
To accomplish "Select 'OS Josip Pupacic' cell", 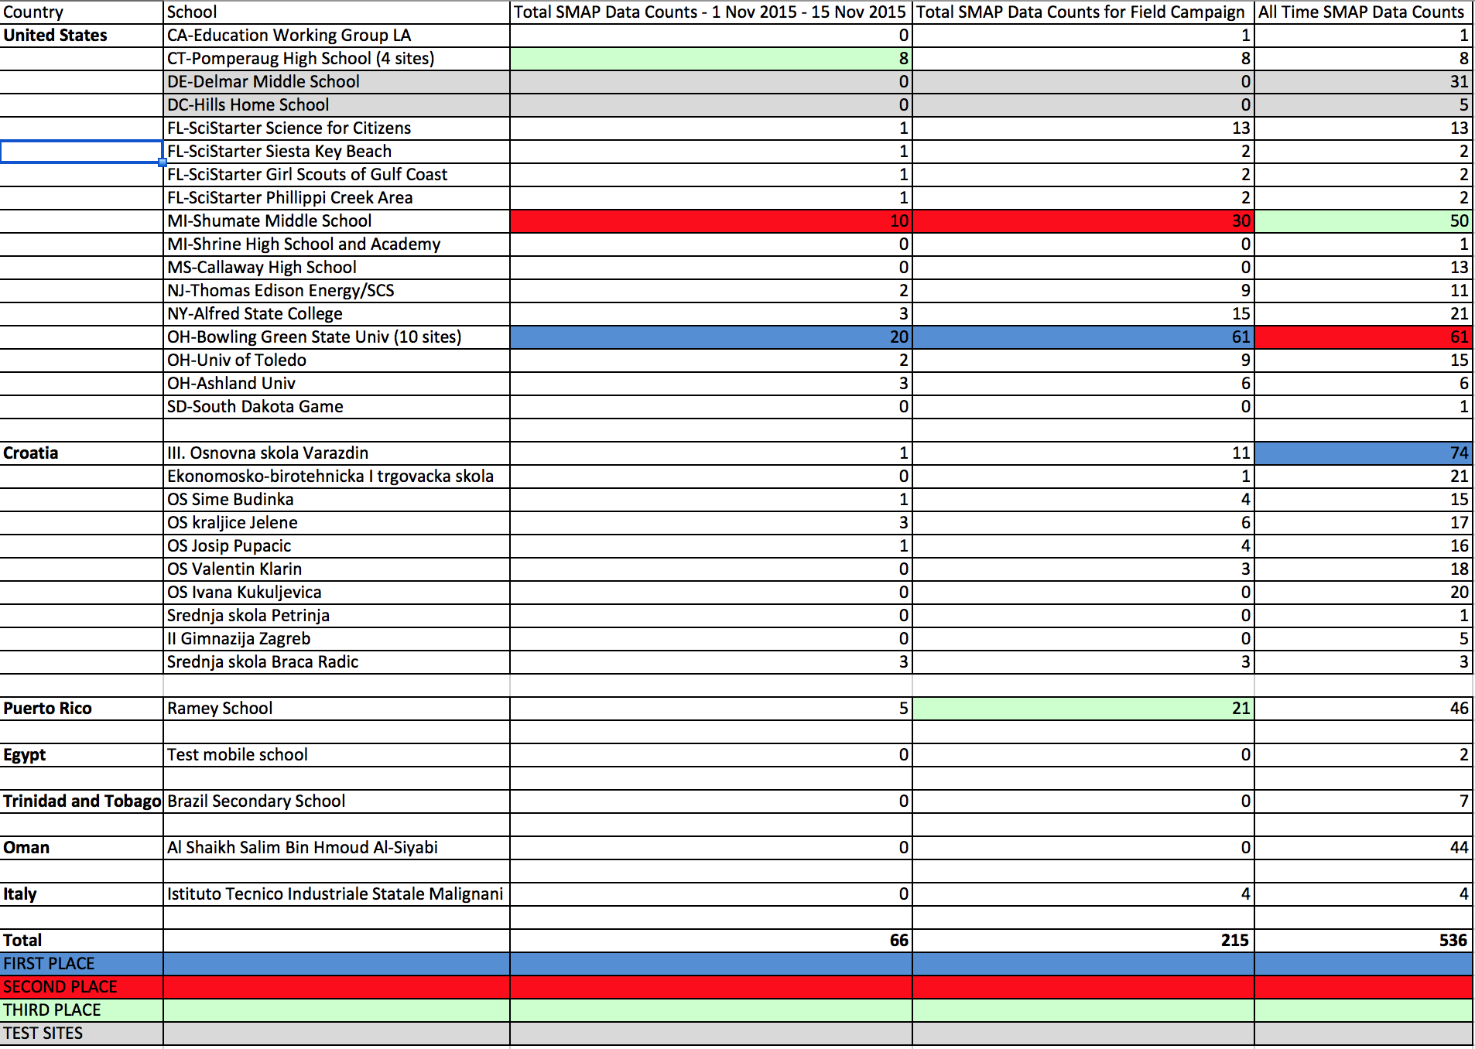I will 337,546.
